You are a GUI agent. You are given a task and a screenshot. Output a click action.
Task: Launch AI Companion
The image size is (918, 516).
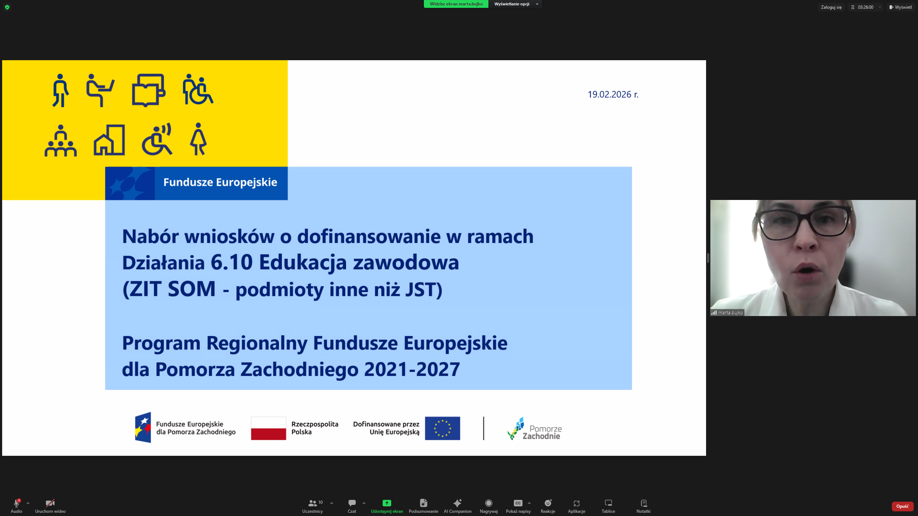pyautogui.click(x=457, y=506)
